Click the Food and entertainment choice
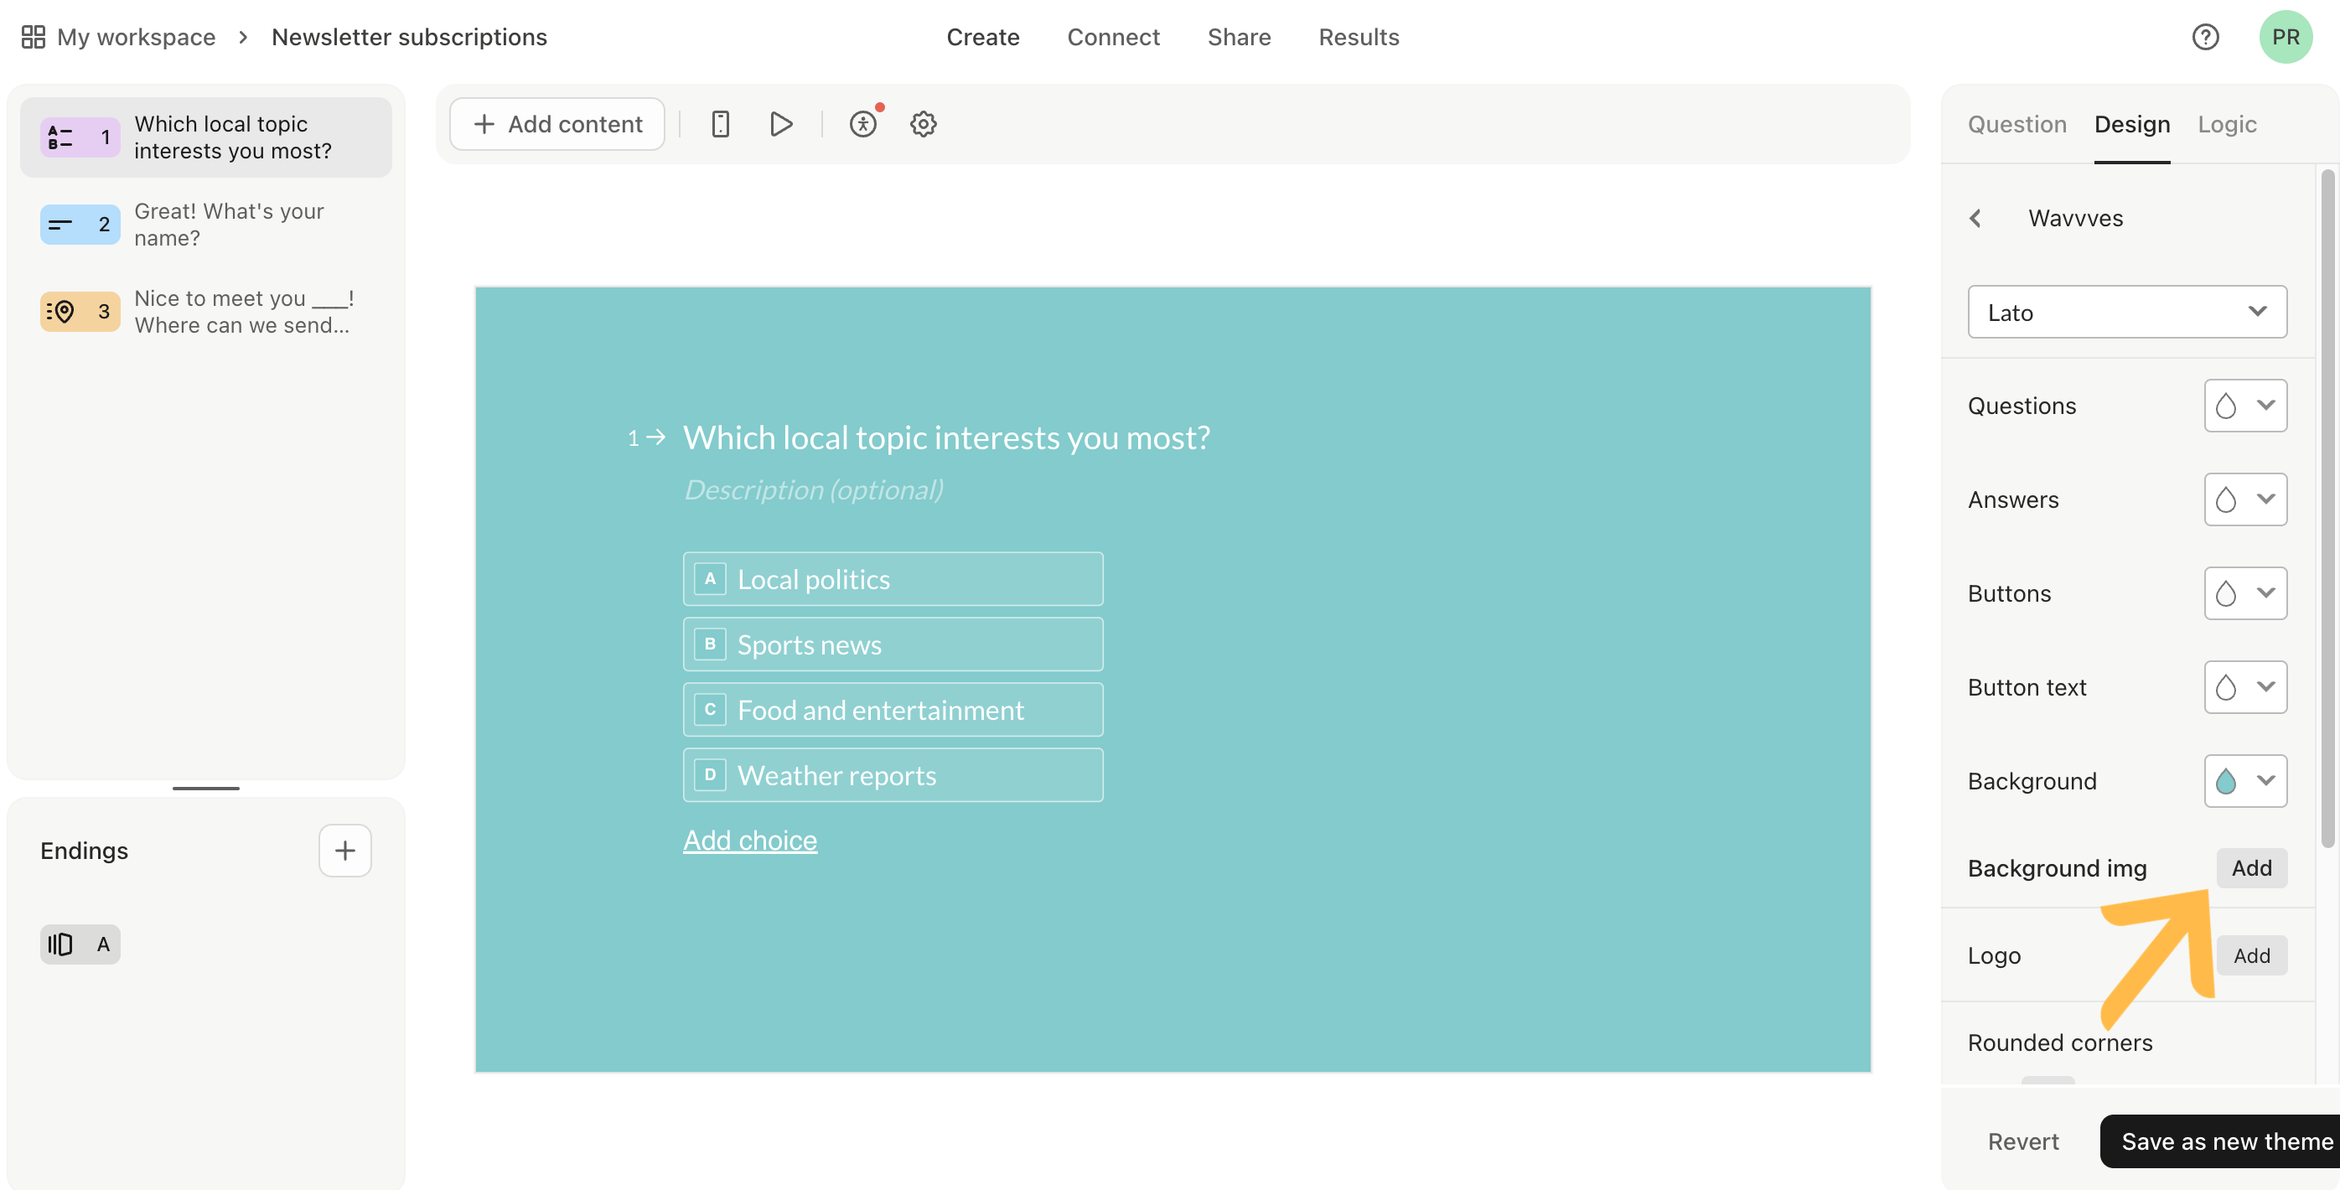Image resolution: width=2340 pixels, height=1190 pixels. pos(893,710)
